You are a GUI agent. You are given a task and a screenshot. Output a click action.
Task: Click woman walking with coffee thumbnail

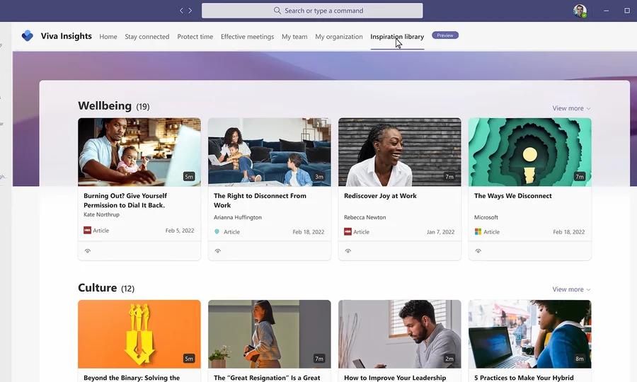point(270,334)
